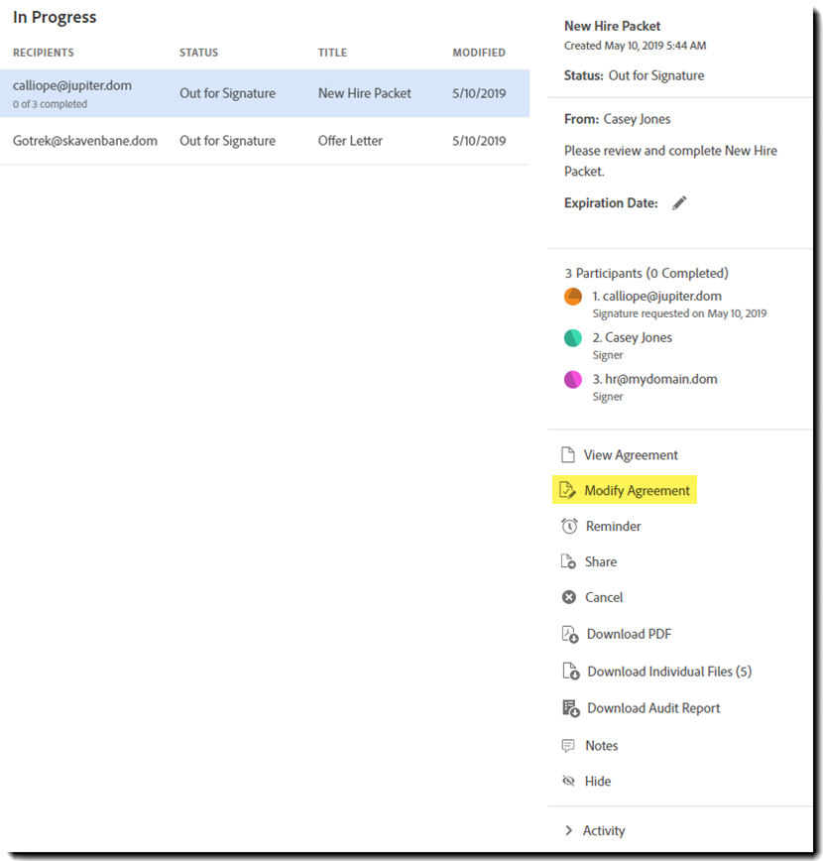
Task: Click the Download Individual Files icon
Action: (x=571, y=671)
